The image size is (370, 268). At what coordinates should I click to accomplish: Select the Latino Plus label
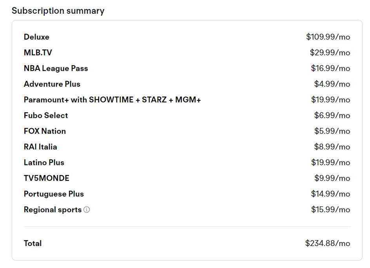[x=44, y=162]
